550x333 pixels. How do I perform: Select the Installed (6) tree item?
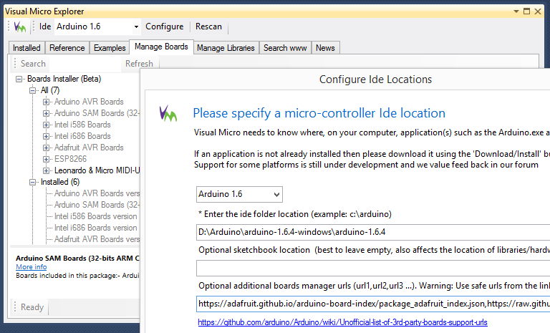(x=60, y=182)
